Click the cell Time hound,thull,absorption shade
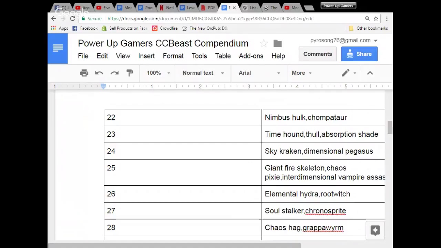 [x=323, y=134]
